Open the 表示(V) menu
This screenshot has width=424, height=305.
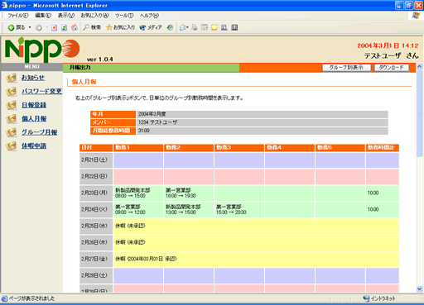[66, 16]
